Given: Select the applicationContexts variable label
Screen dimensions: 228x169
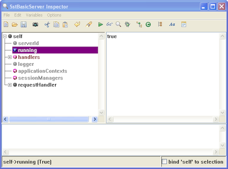Looking at the screenshot, I should [42, 71].
